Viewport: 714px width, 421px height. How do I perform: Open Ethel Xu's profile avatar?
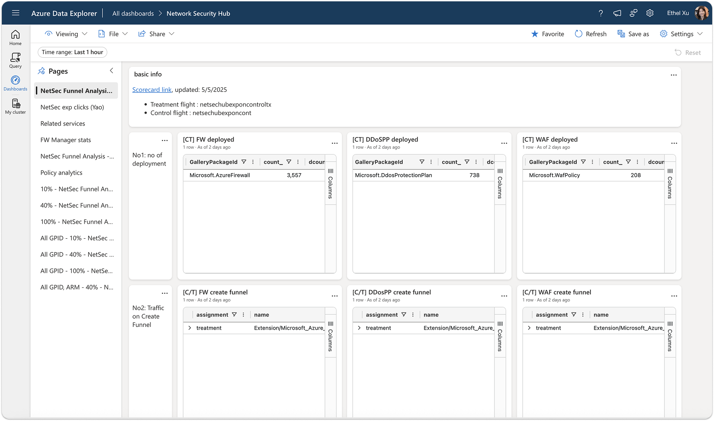[x=701, y=13]
